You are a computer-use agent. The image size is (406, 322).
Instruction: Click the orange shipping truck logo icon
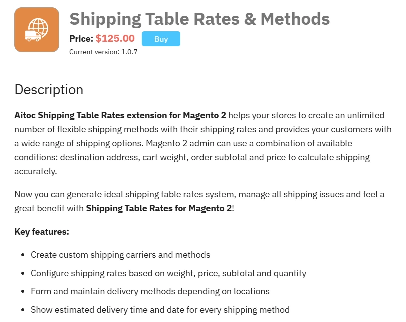(36, 29)
